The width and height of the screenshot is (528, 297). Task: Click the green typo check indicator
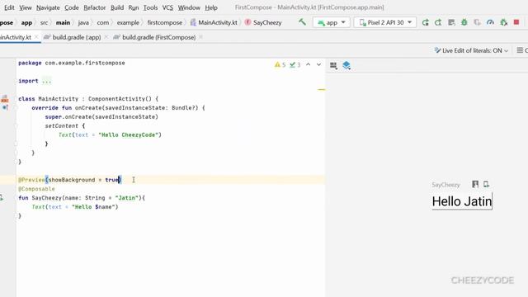point(295,64)
